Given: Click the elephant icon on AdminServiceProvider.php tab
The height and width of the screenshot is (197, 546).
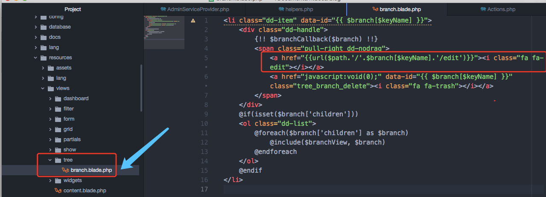Looking at the screenshot, I should 163,9.
